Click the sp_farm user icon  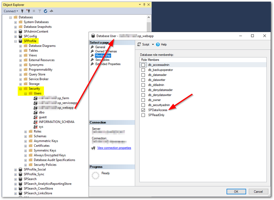tap(35, 98)
